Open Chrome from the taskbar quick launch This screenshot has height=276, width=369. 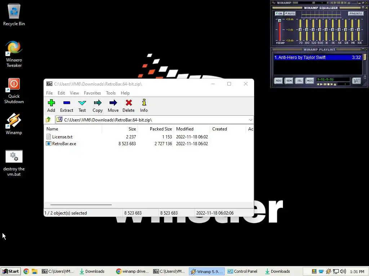pyautogui.click(x=26, y=272)
